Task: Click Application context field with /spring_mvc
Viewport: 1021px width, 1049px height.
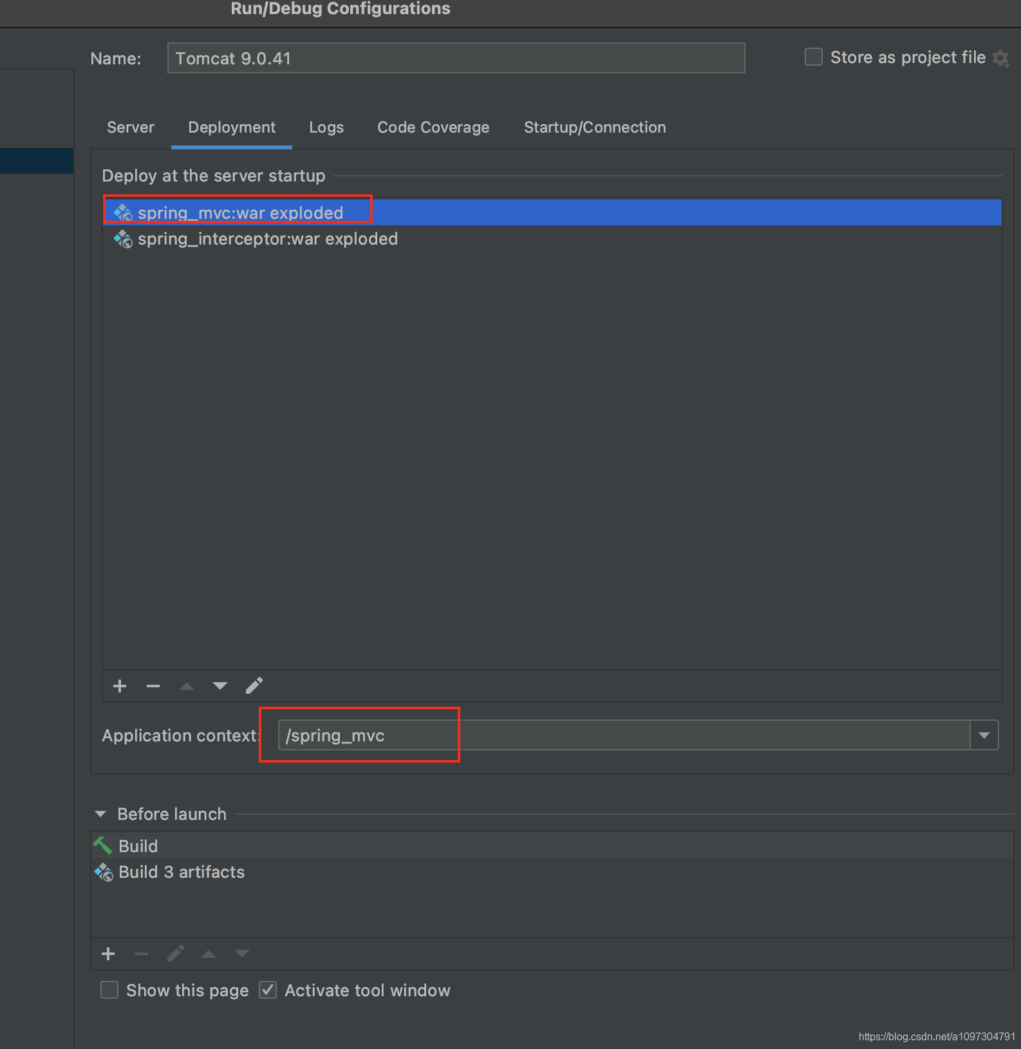Action: [x=624, y=735]
